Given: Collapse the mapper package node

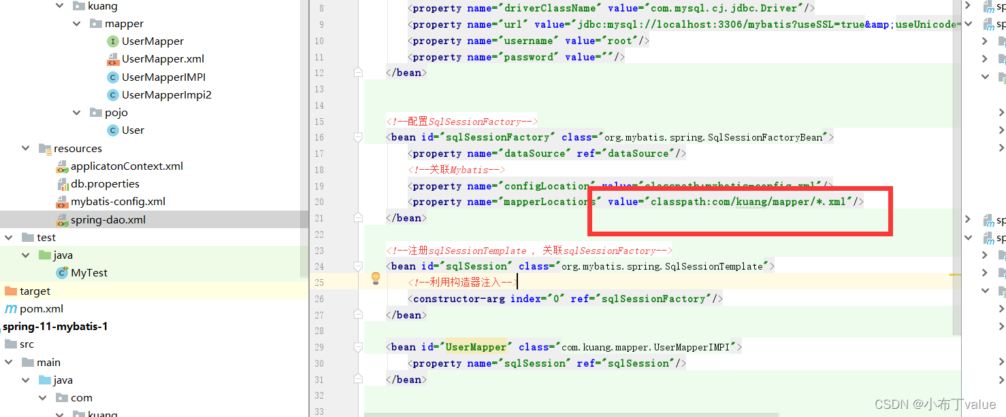Looking at the screenshot, I should 77,24.
